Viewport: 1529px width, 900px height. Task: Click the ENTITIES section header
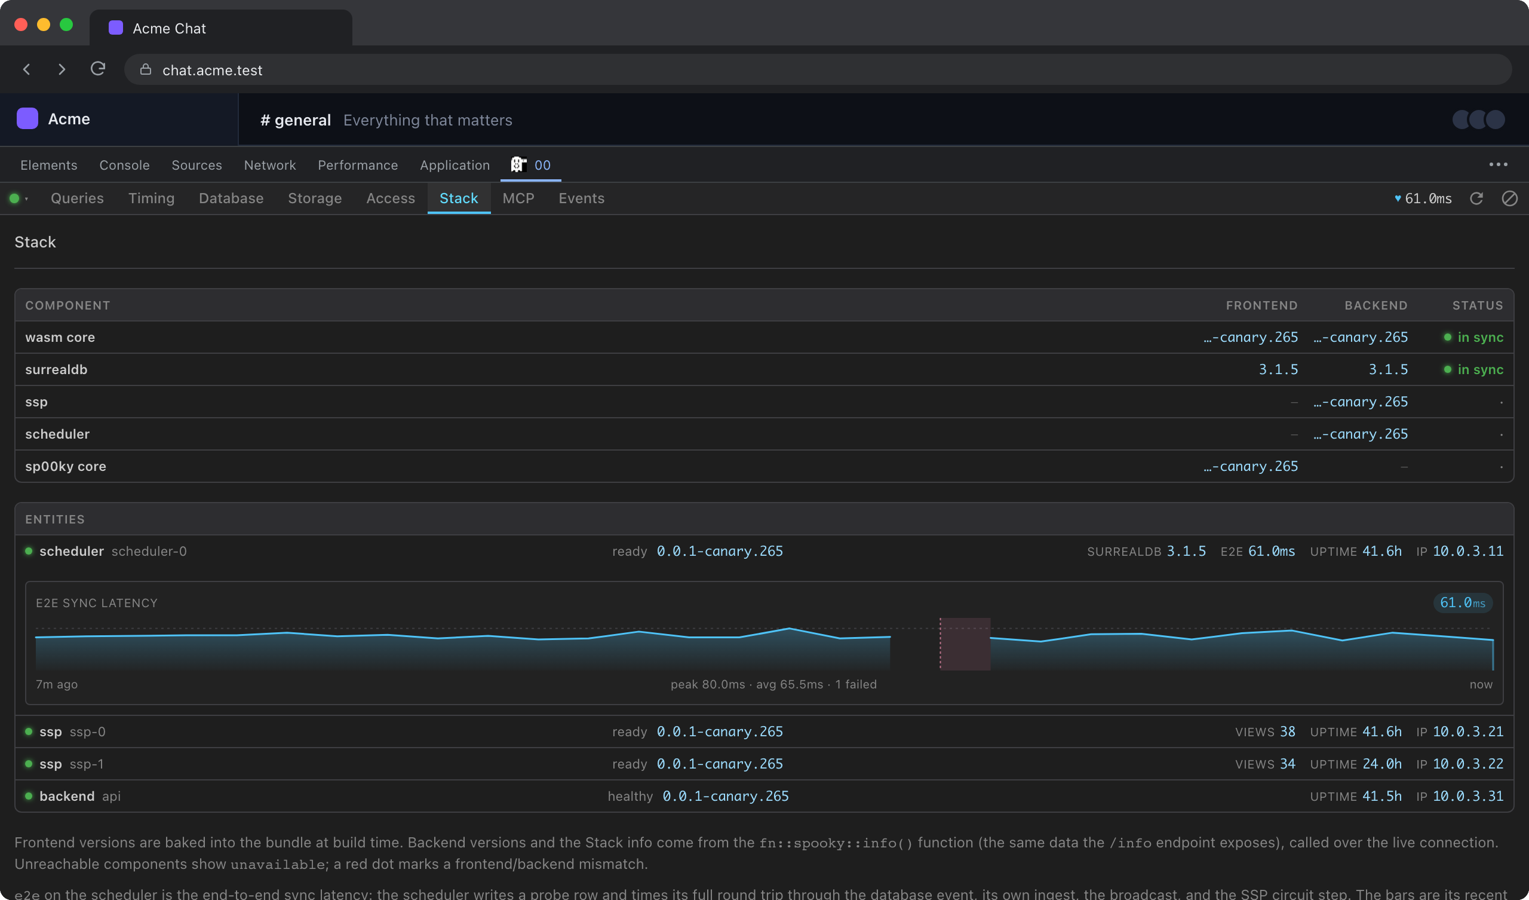(54, 519)
